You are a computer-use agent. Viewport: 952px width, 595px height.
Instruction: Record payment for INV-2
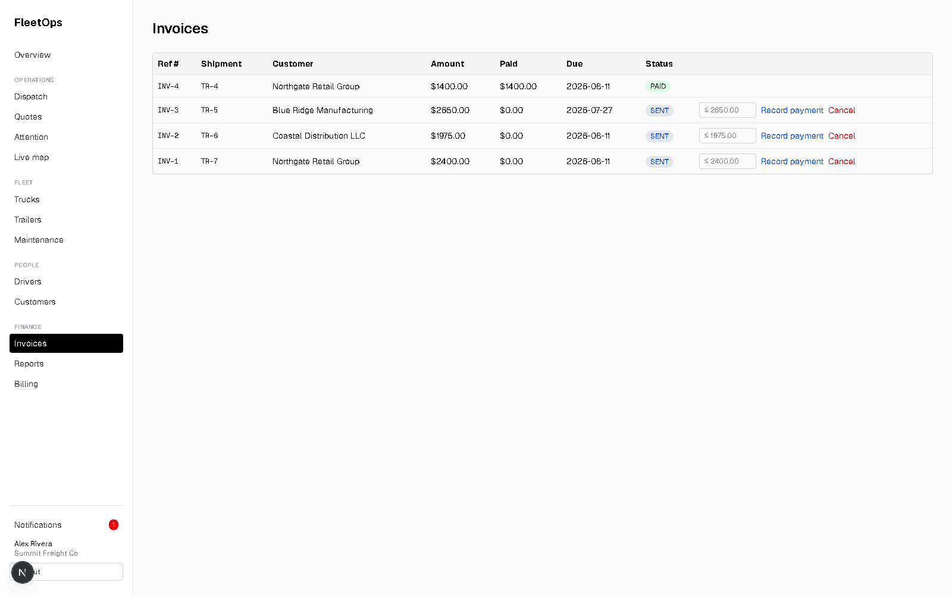[792, 136]
